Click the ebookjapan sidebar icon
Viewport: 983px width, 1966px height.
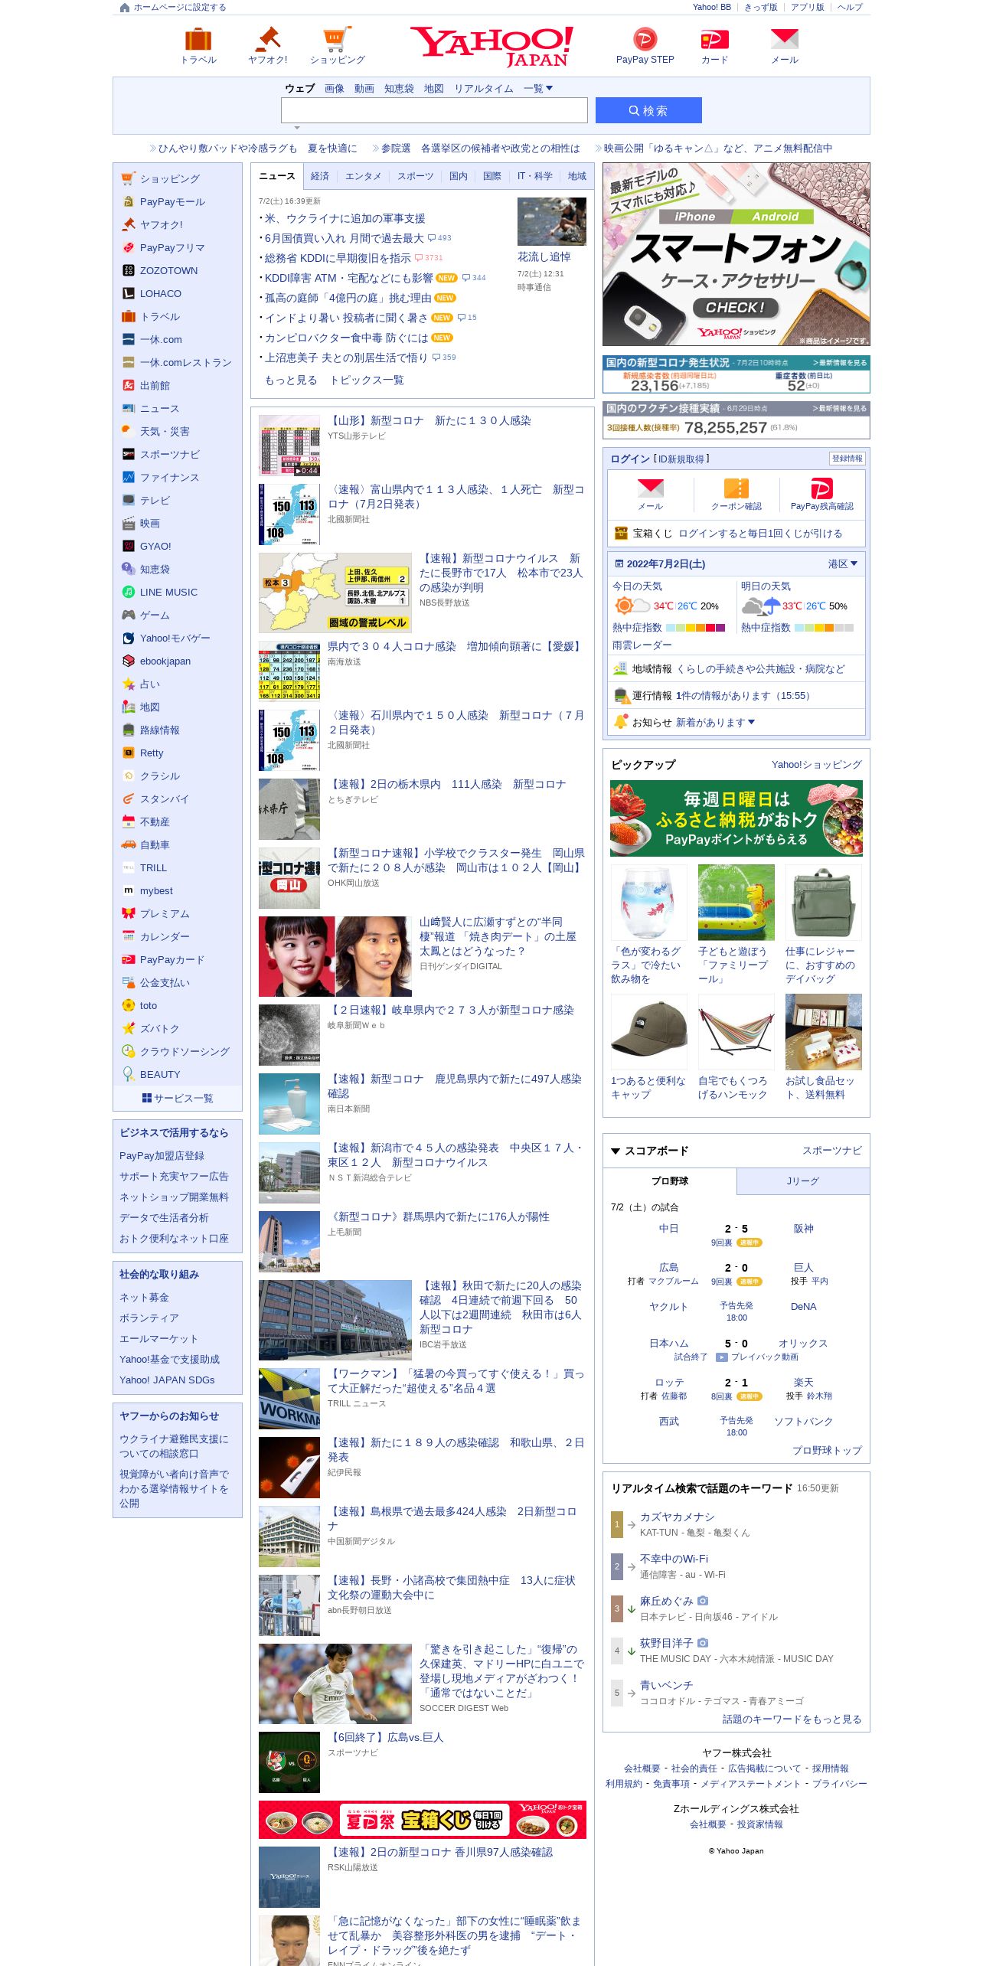click(129, 661)
